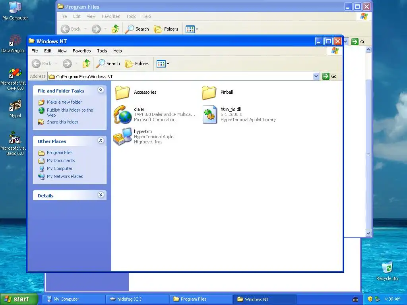The width and height of the screenshot is (407, 305).
Task: Click the Windows NT taskbar button
Action: (x=264, y=299)
